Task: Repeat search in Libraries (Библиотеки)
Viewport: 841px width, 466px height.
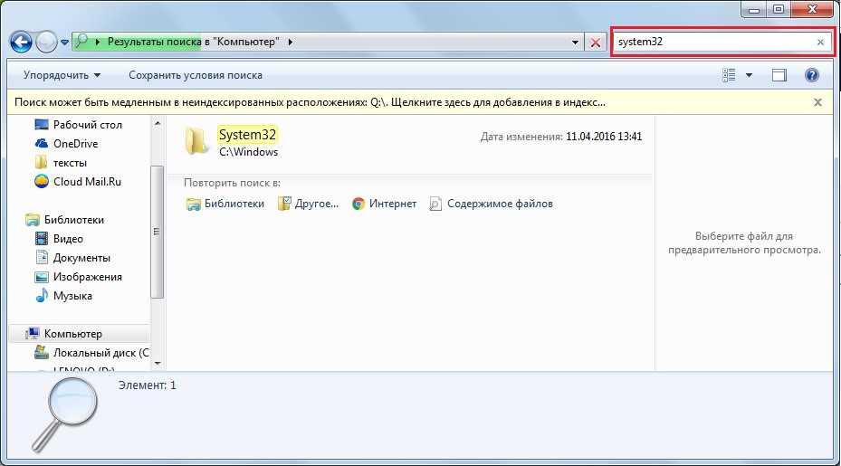Action: [225, 204]
